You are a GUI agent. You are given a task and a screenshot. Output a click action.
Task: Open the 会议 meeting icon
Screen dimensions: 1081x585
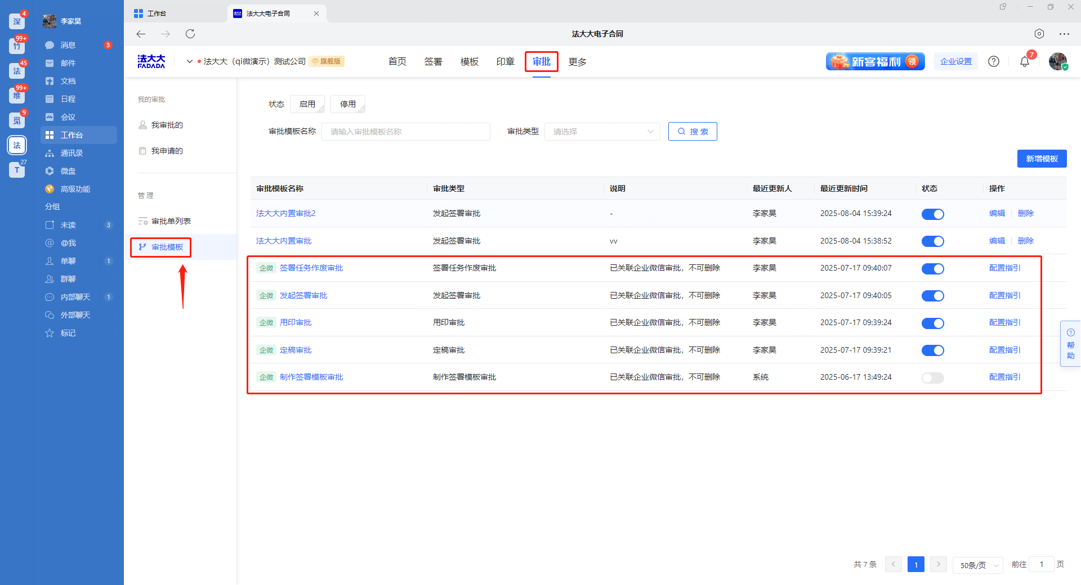click(x=50, y=117)
